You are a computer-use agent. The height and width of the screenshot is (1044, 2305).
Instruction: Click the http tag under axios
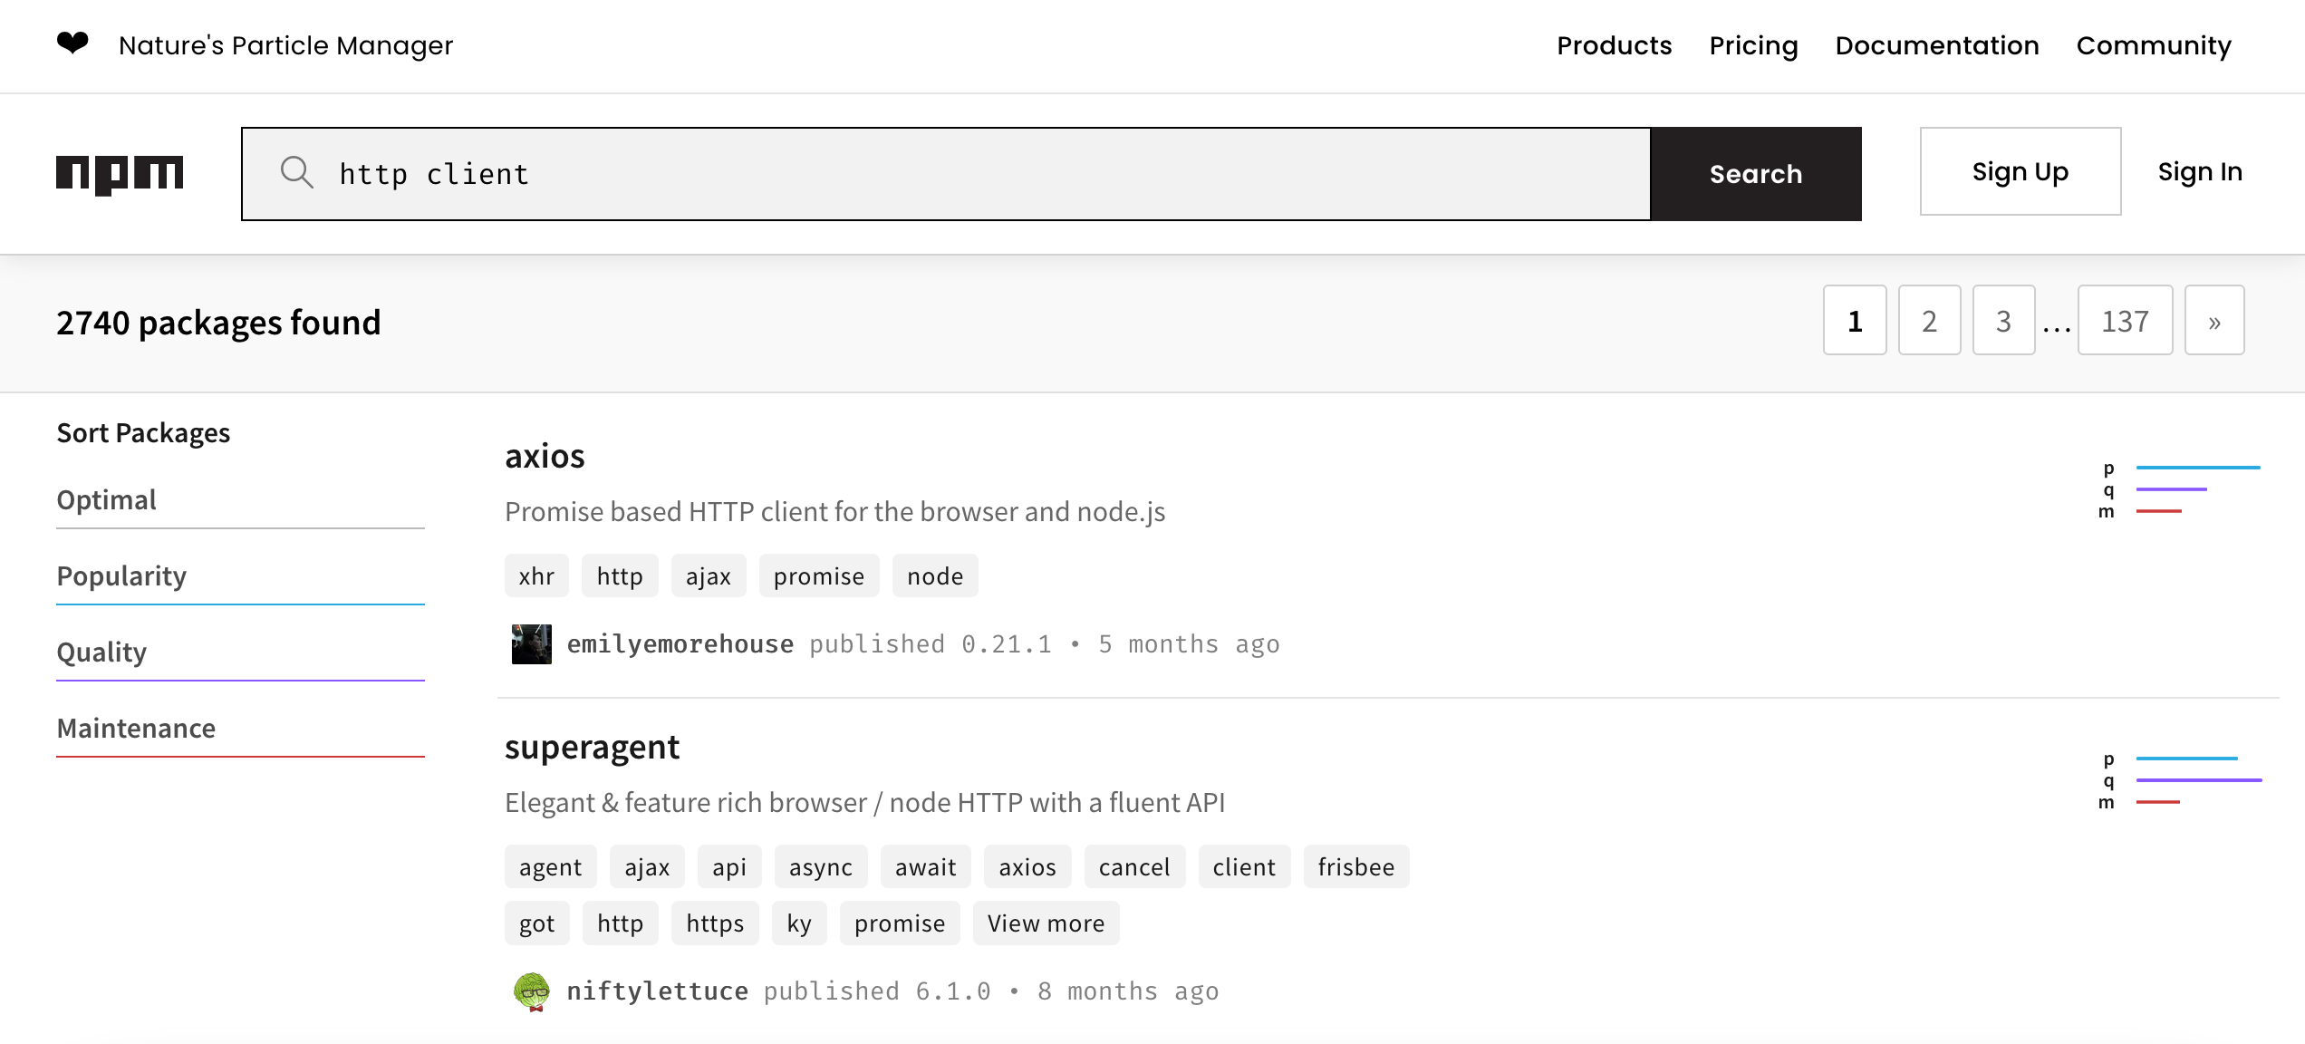pyautogui.click(x=620, y=576)
